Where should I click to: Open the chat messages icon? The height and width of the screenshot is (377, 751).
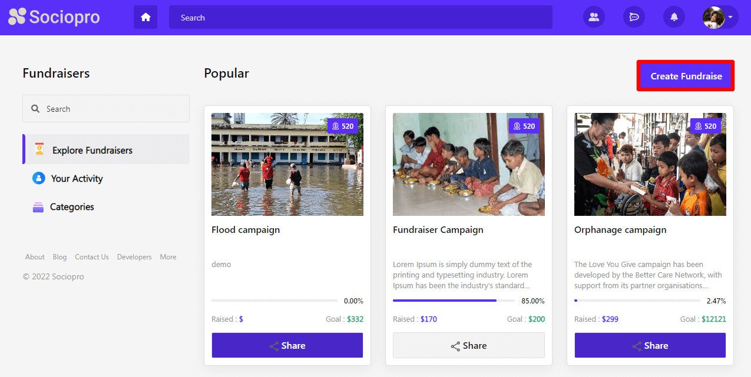[x=634, y=17]
